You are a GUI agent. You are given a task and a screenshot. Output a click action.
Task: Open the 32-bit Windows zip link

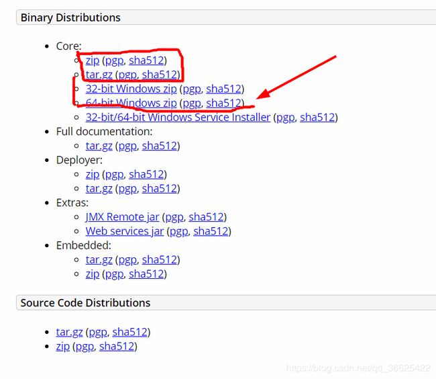[x=131, y=89]
